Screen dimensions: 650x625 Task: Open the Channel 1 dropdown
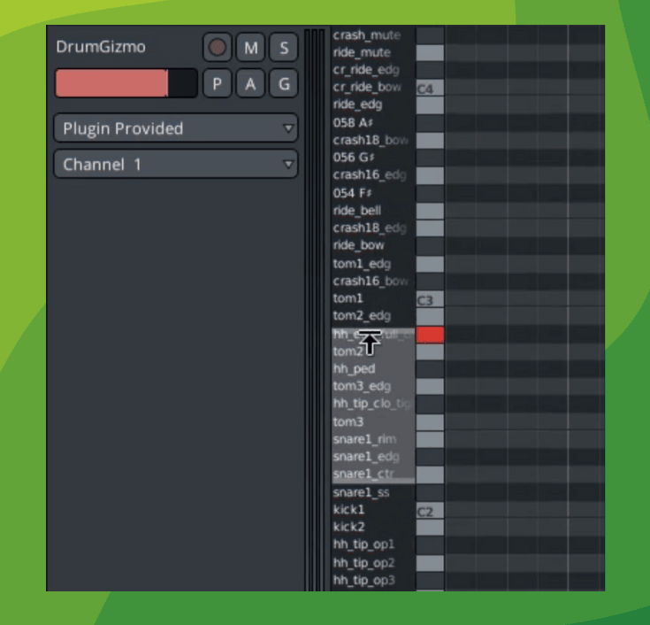coord(175,165)
